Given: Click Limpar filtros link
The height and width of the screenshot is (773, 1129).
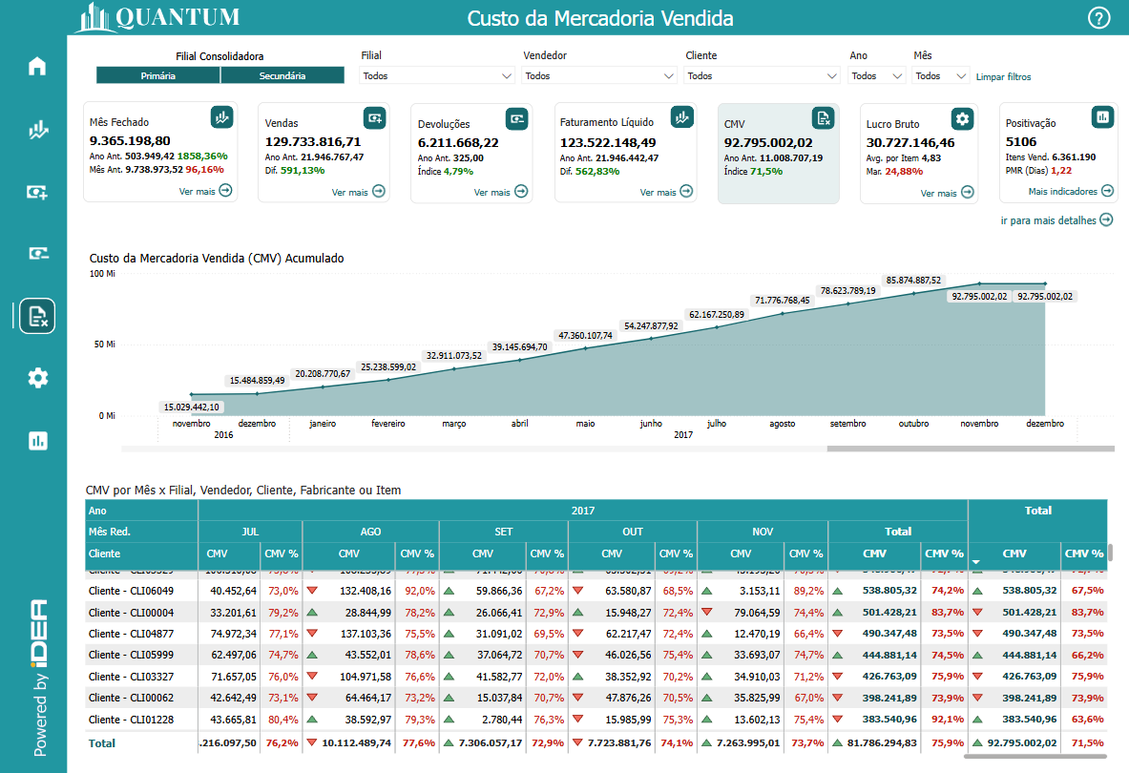Looking at the screenshot, I should tap(1003, 76).
